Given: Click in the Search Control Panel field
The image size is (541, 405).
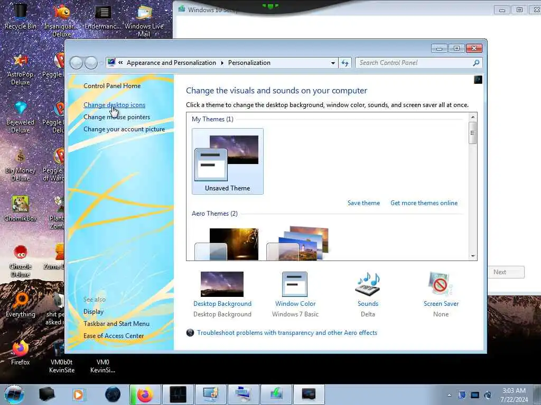Looking at the screenshot, I should (414, 63).
